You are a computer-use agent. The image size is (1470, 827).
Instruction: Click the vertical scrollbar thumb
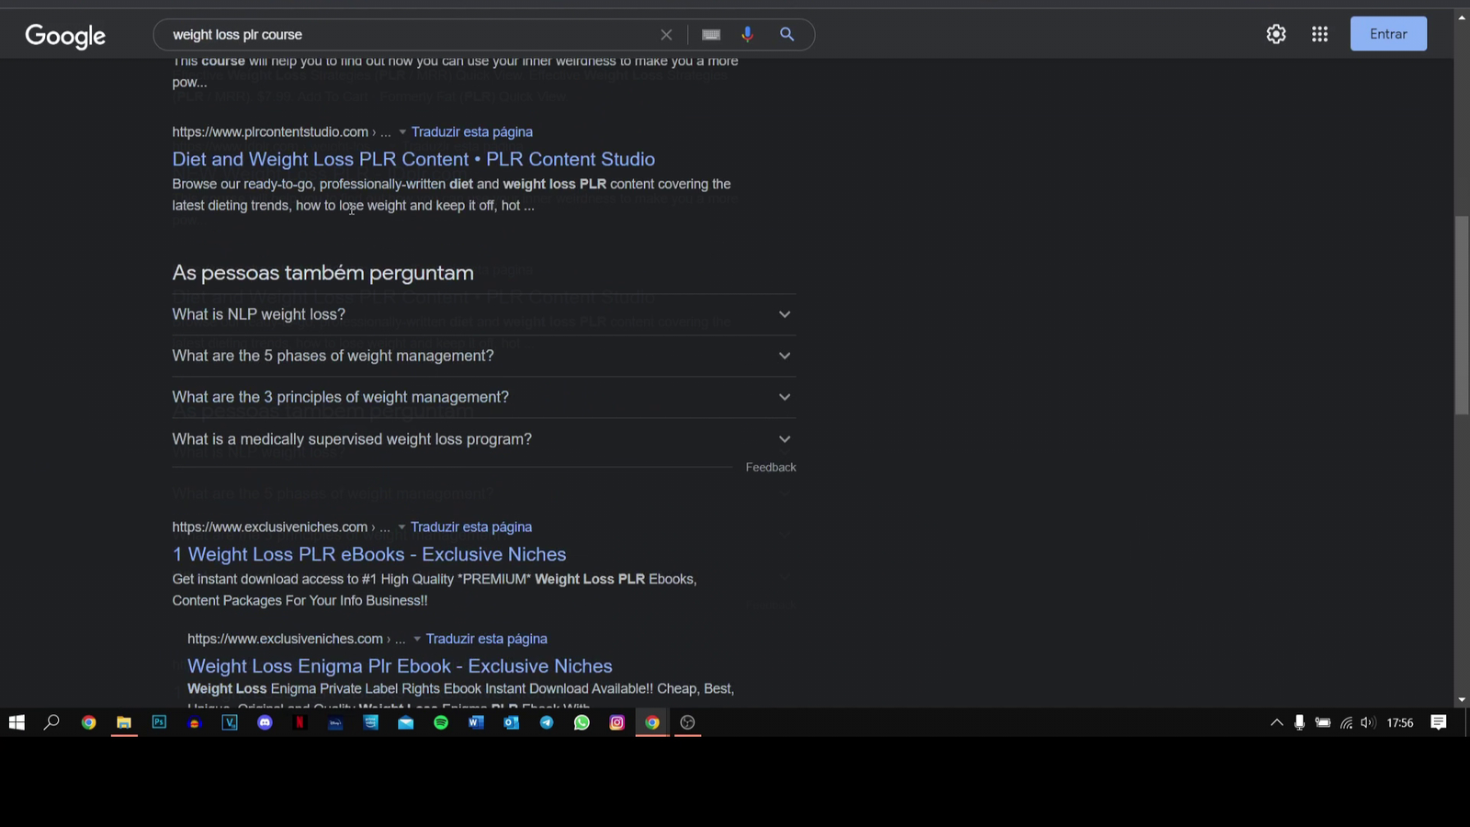click(x=1462, y=315)
